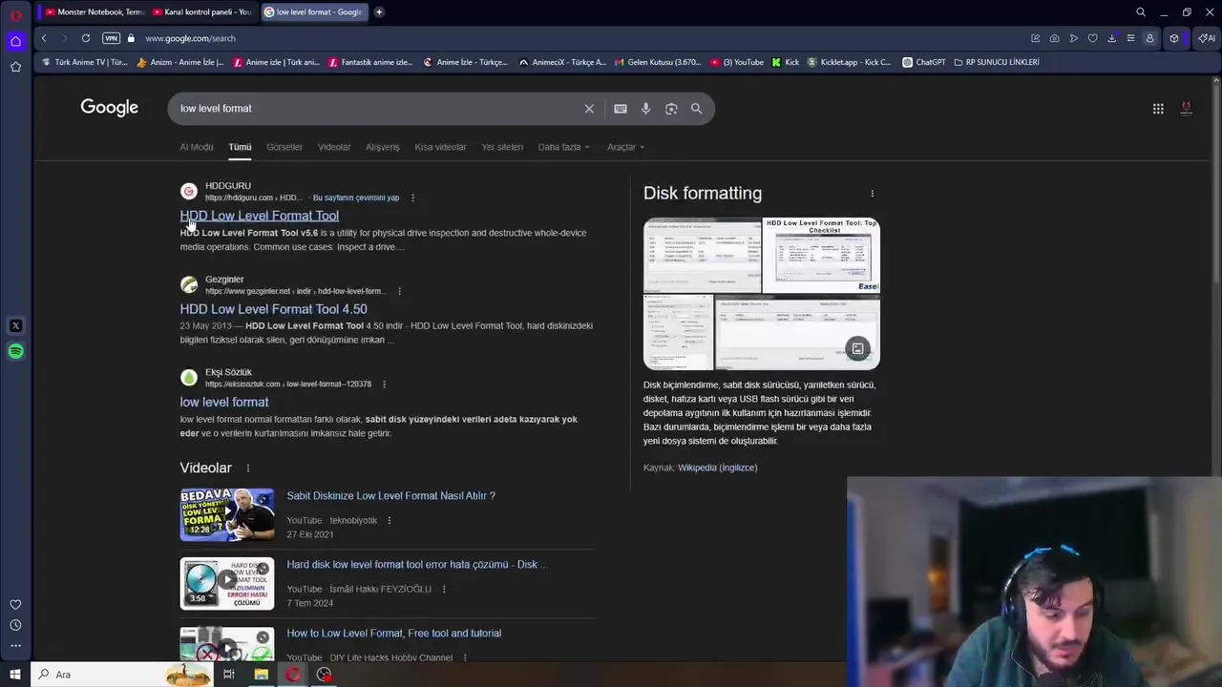This screenshot has height=687, width=1222.
Task: Click the edit page icon in address bar
Action: (1035, 38)
